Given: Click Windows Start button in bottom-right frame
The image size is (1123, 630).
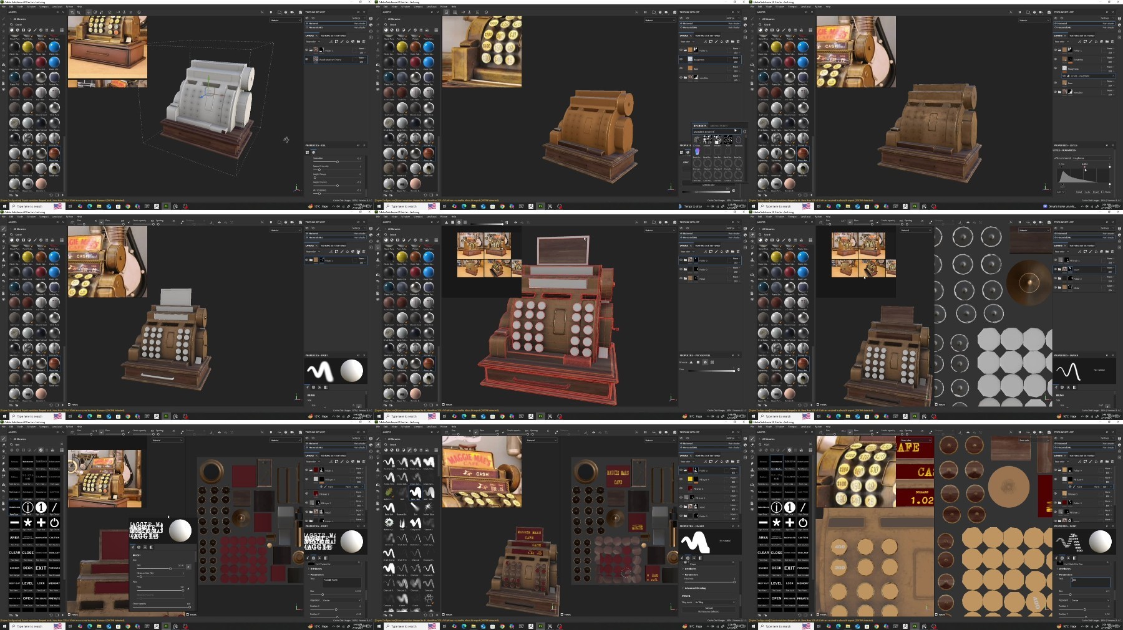Looking at the screenshot, I should (753, 626).
